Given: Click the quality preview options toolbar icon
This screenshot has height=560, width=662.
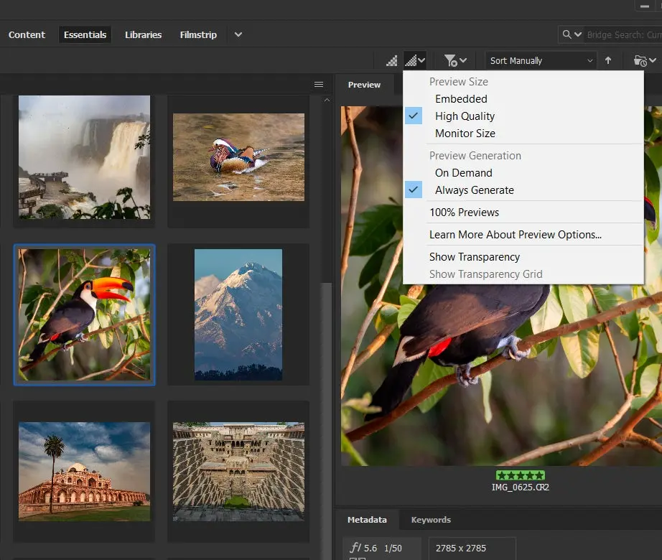Looking at the screenshot, I should pyautogui.click(x=409, y=60).
